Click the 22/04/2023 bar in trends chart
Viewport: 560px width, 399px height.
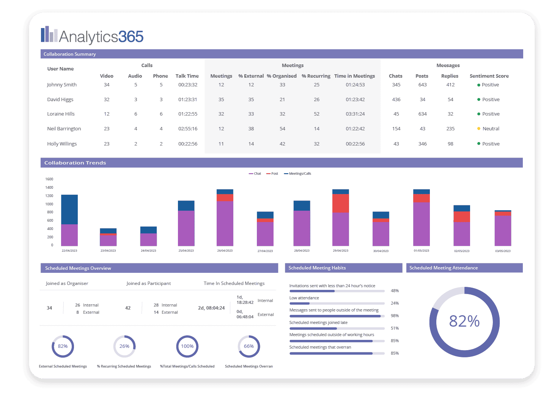tap(69, 220)
